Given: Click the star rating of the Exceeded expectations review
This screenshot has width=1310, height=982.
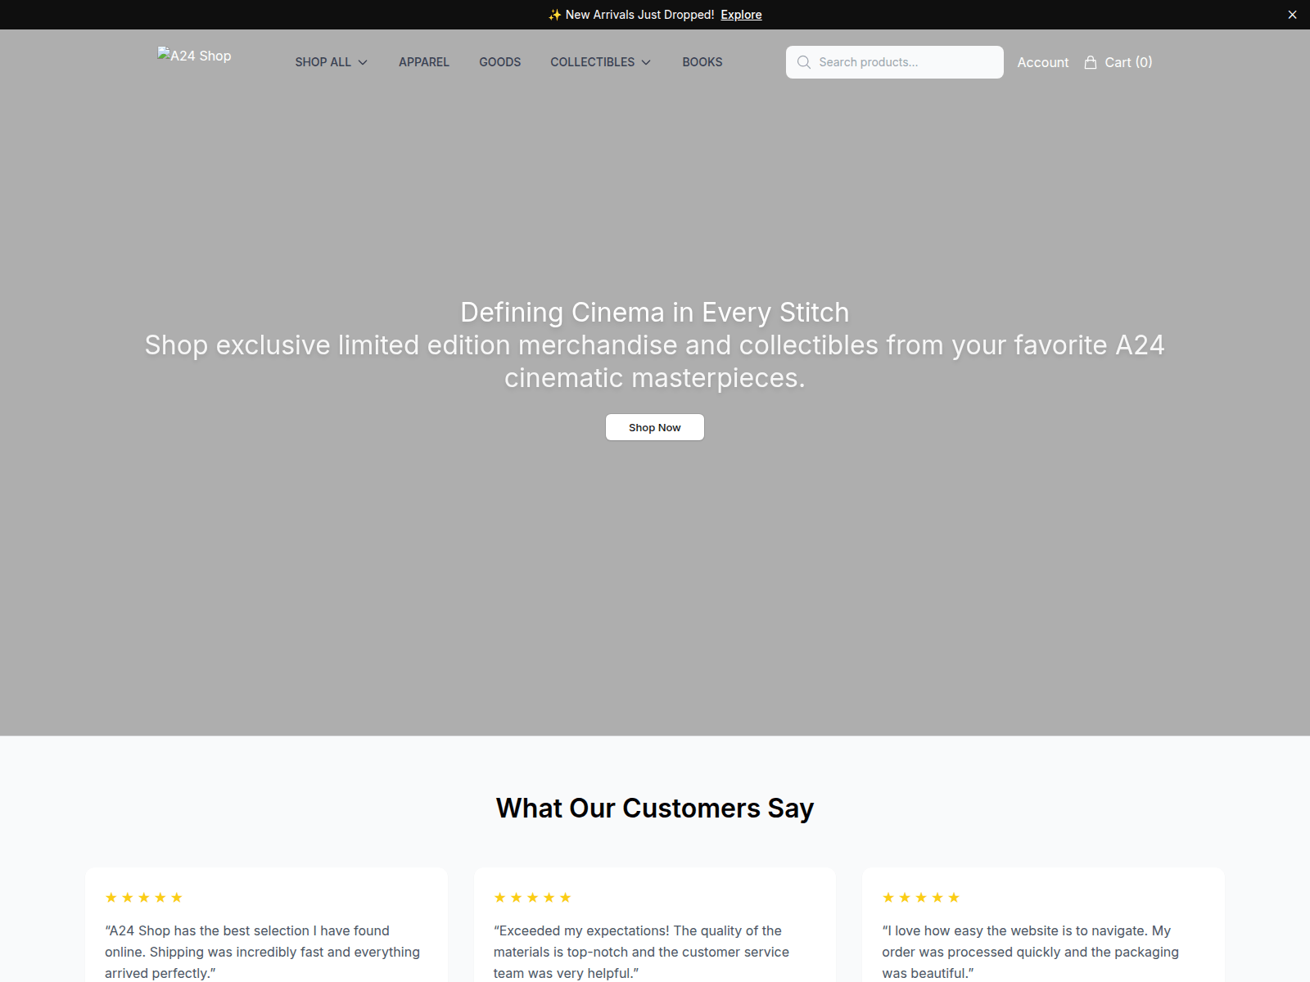Looking at the screenshot, I should pos(532,898).
